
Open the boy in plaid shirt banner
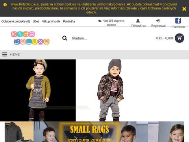111,90
